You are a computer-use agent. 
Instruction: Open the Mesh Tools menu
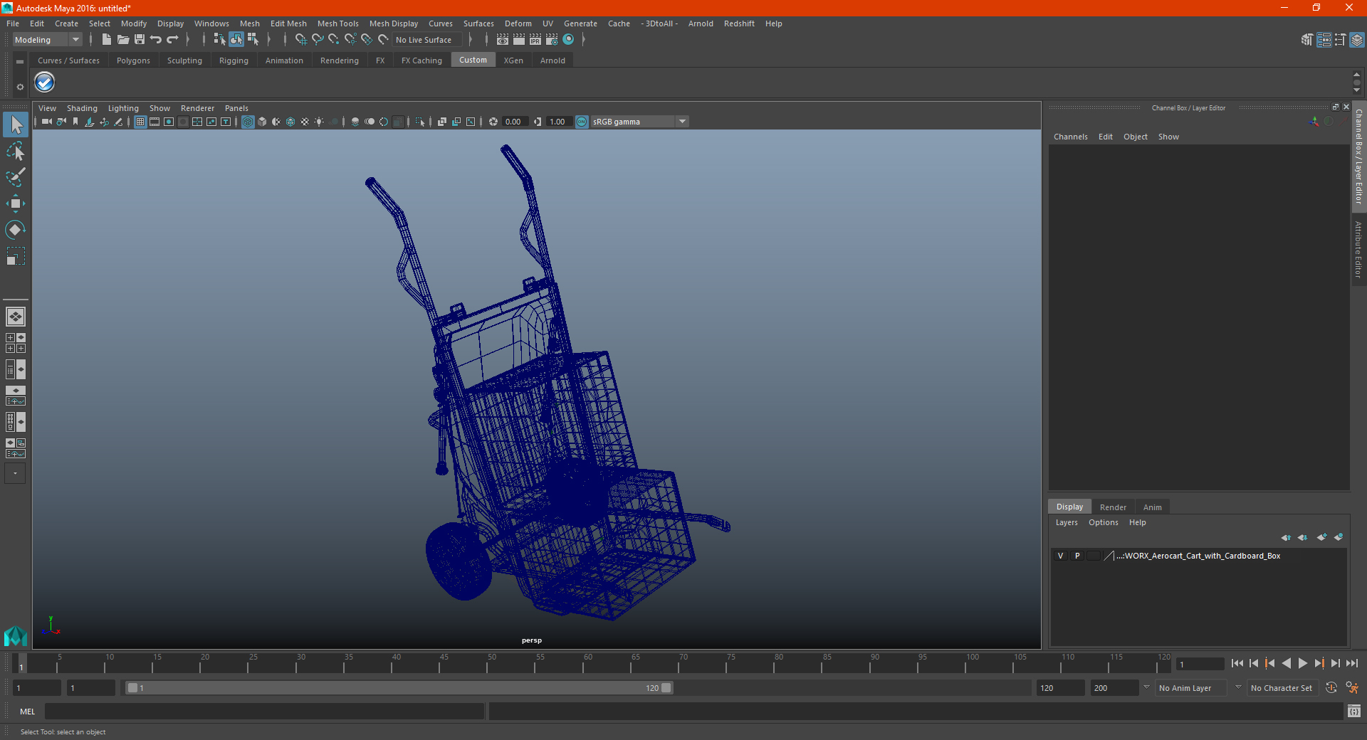coord(337,23)
